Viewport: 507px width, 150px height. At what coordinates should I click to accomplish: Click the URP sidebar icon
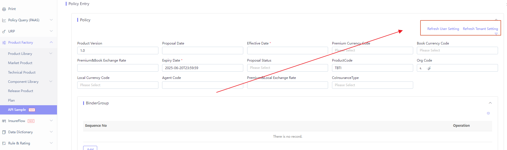click(x=4, y=31)
